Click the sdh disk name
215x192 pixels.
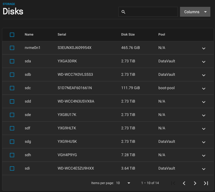28,155
